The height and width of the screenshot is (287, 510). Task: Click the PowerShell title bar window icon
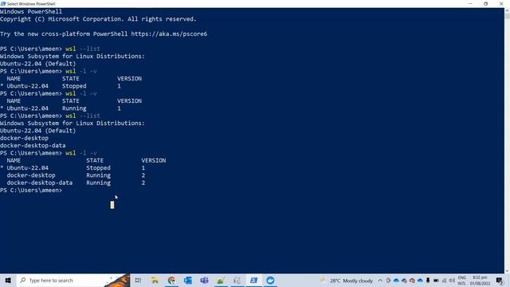tap(3, 4)
